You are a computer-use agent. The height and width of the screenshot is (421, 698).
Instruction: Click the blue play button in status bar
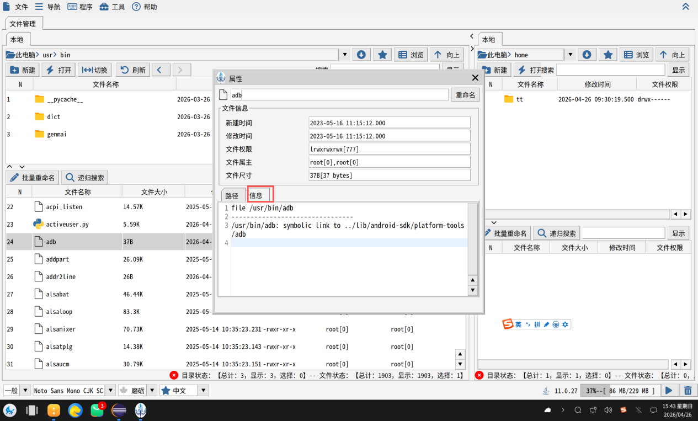point(669,391)
